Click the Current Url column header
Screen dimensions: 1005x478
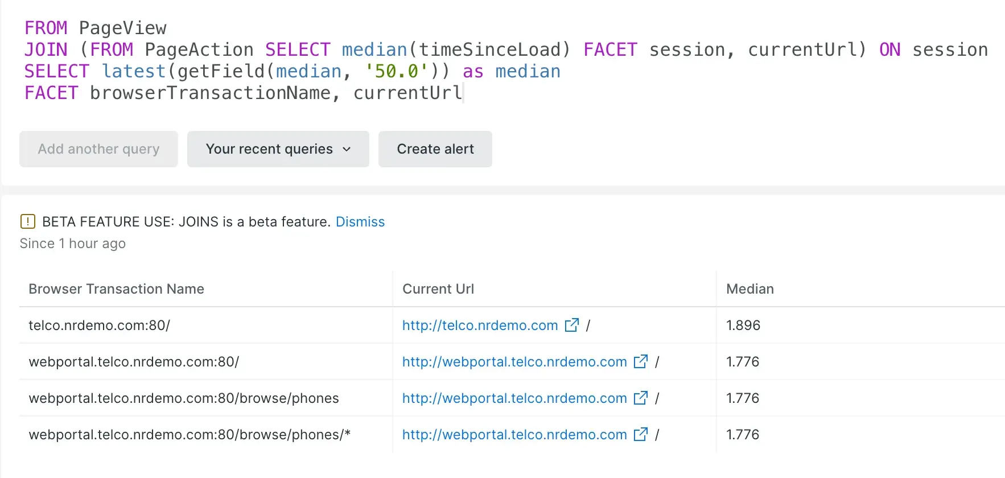[438, 289]
